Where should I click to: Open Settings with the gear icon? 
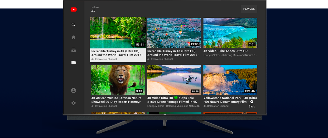[x=74, y=103]
